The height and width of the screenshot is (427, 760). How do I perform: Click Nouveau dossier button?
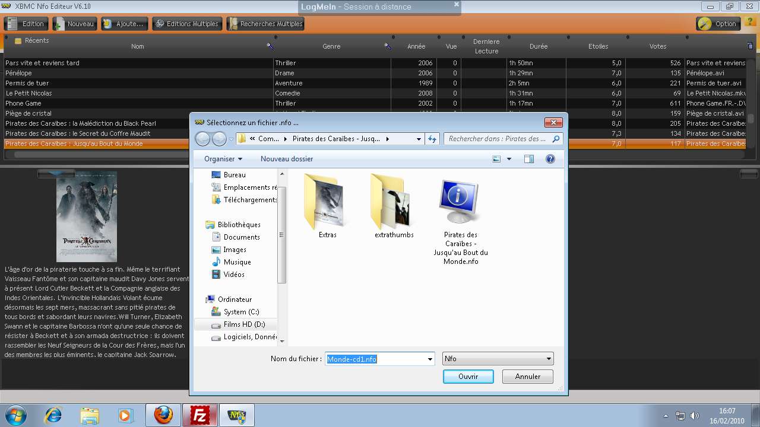(287, 159)
